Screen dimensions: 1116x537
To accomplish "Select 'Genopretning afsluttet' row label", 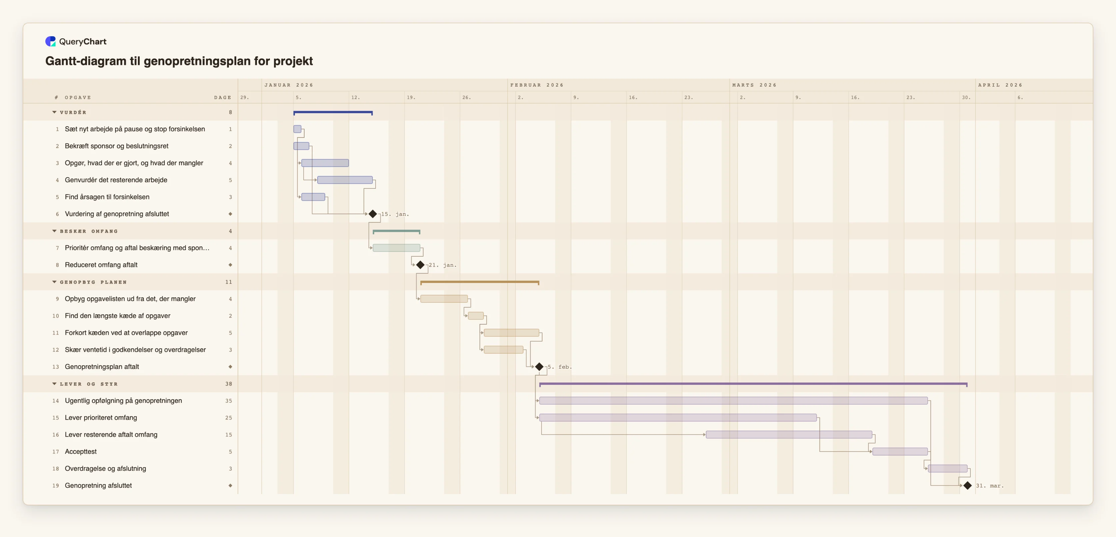I will (x=98, y=485).
